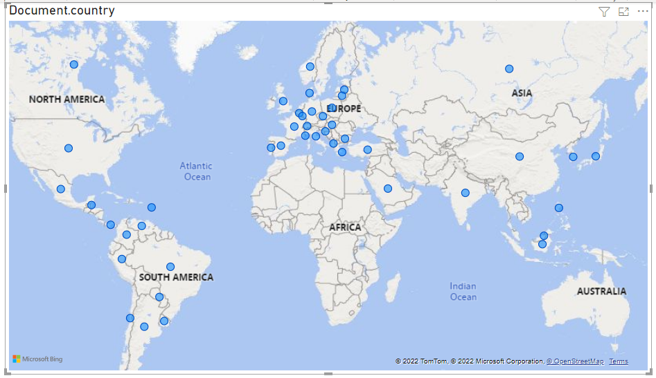
Task: Select the data bubble over Japan
Action: [x=596, y=156]
